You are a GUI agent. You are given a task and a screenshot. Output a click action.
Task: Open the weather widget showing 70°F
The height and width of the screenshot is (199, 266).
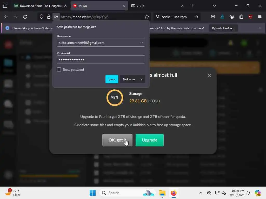pyautogui.click(x=13, y=193)
